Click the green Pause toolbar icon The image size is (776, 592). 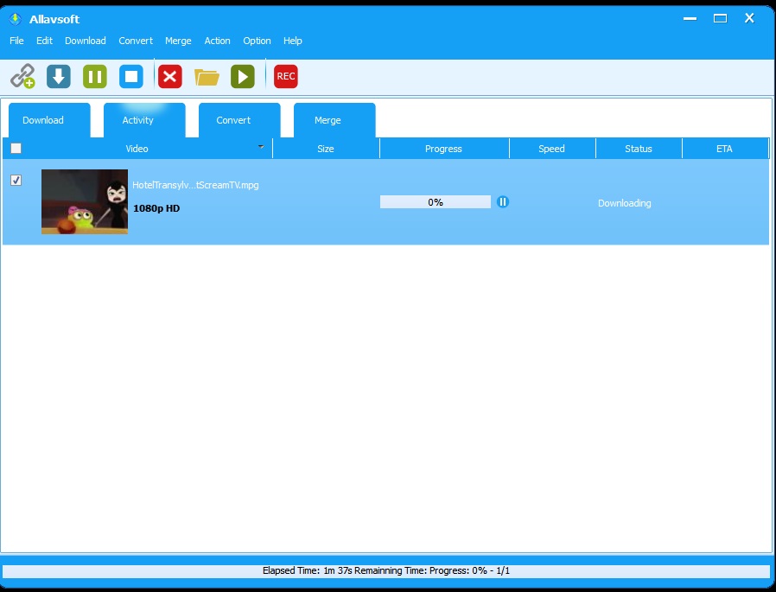pos(94,76)
